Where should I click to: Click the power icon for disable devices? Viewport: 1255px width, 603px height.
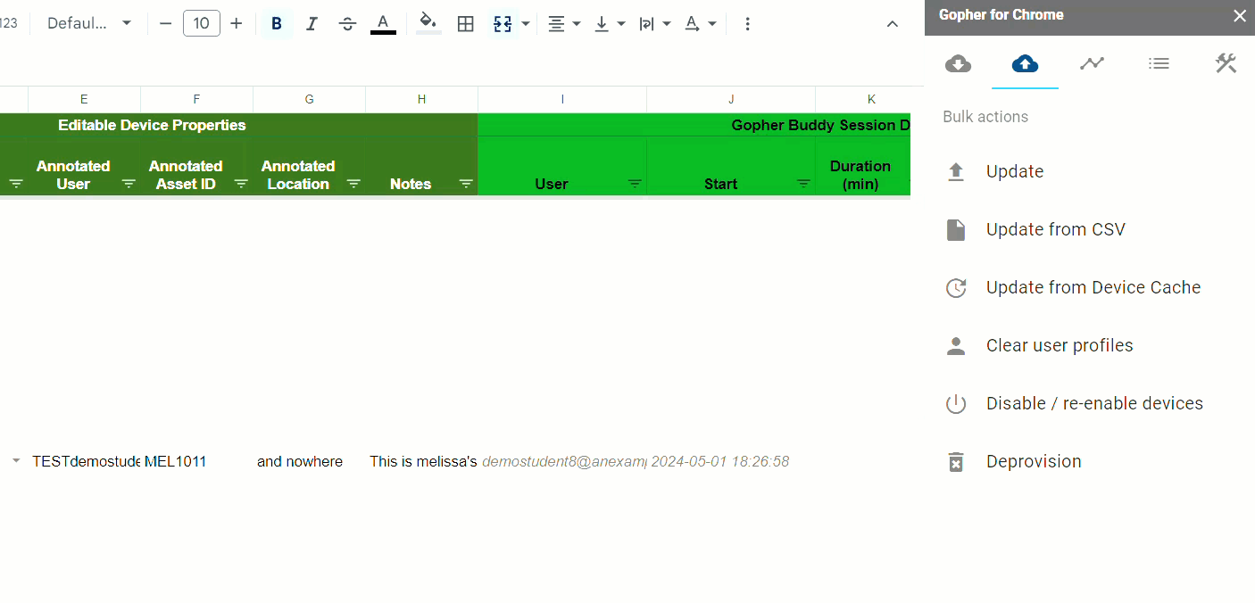[x=956, y=404]
